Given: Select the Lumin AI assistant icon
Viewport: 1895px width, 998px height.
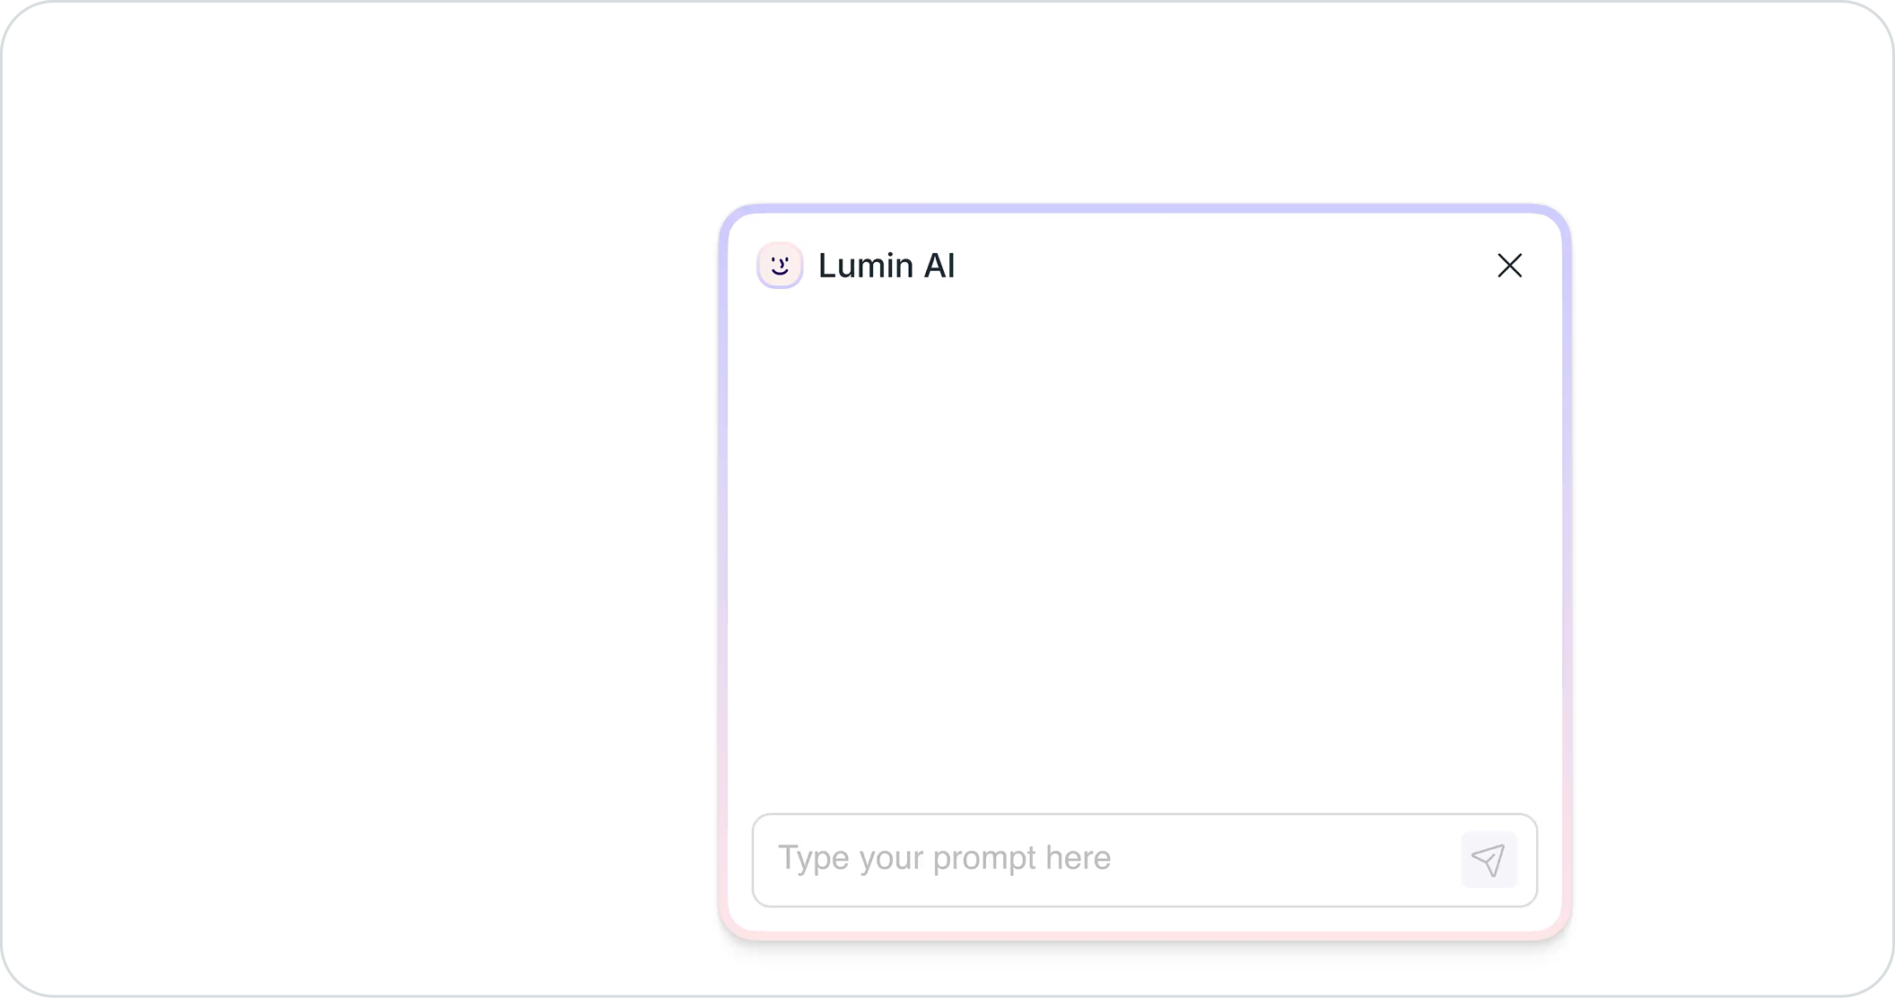Looking at the screenshot, I should [780, 266].
